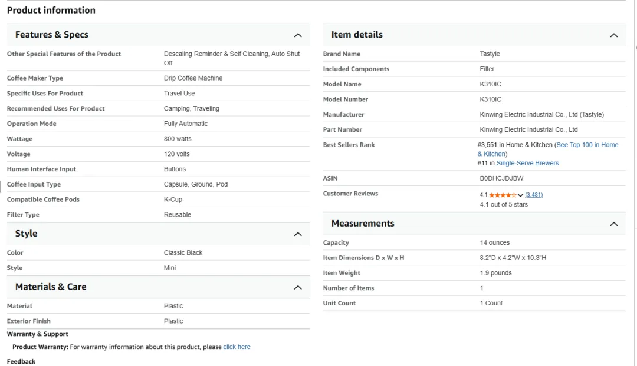This screenshot has width=637, height=366.
Task: Collapse the Item details section chevron
Action: [613, 35]
